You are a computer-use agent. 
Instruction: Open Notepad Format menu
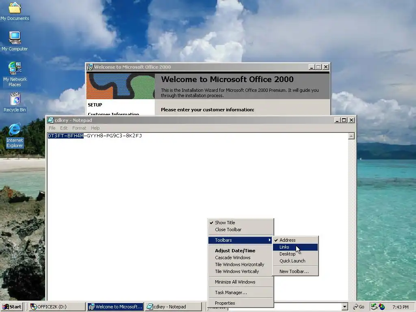[79, 128]
